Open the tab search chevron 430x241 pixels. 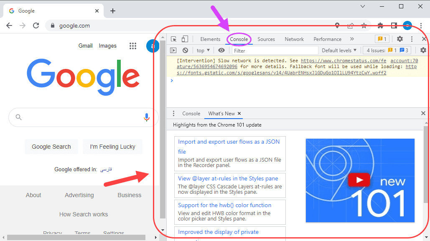click(363, 6)
